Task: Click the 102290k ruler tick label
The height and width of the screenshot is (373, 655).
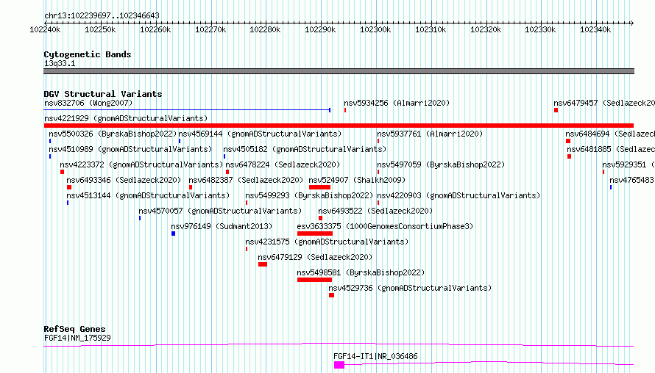Action: coord(320,29)
